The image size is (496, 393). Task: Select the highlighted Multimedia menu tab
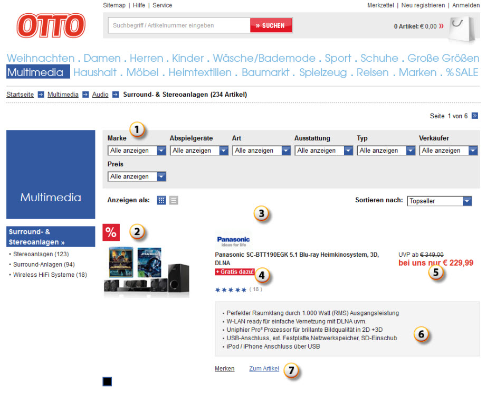point(39,72)
